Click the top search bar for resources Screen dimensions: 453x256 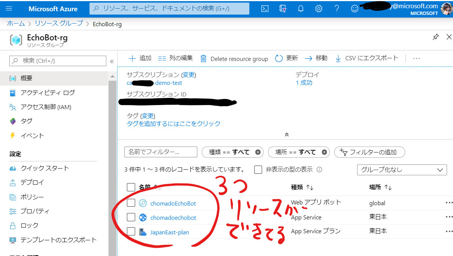(x=169, y=9)
